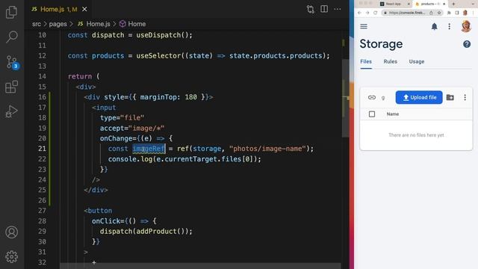Click the Upload file button

point(419,97)
